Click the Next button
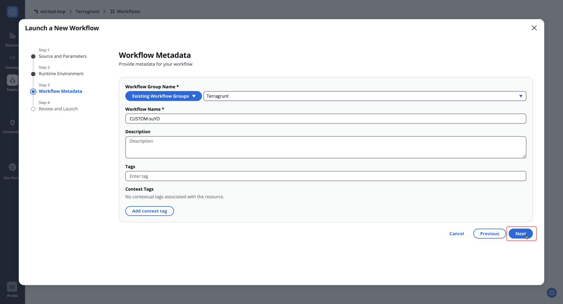Screen dimensions: 563x304 point(520,234)
